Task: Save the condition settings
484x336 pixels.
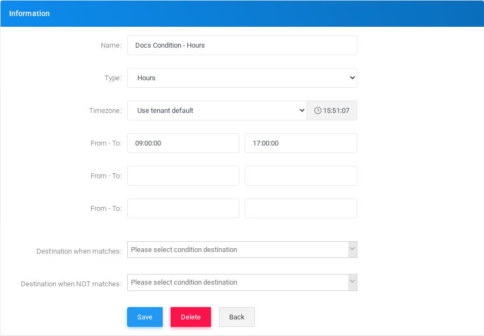Action: click(x=145, y=317)
